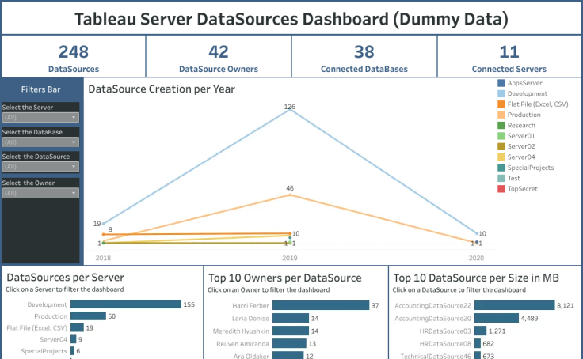This screenshot has height=359, width=583.
Task: Click the Server04 legend color swatch
Action: (x=501, y=157)
